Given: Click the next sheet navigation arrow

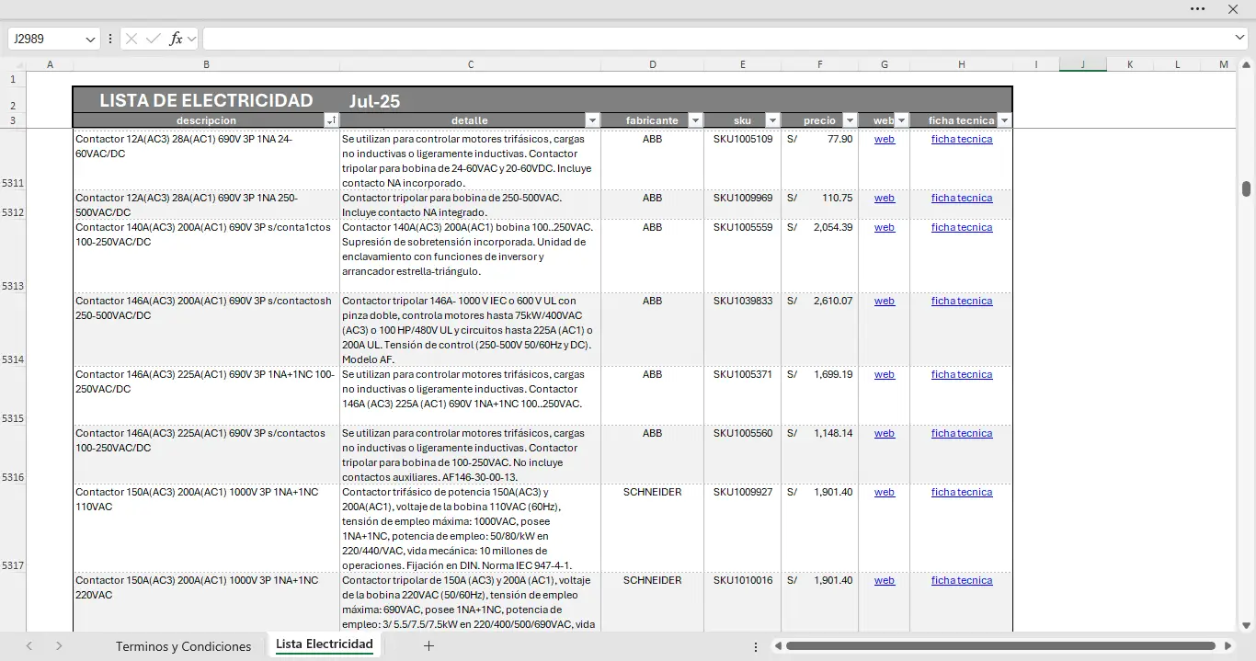Looking at the screenshot, I should click(59, 646).
